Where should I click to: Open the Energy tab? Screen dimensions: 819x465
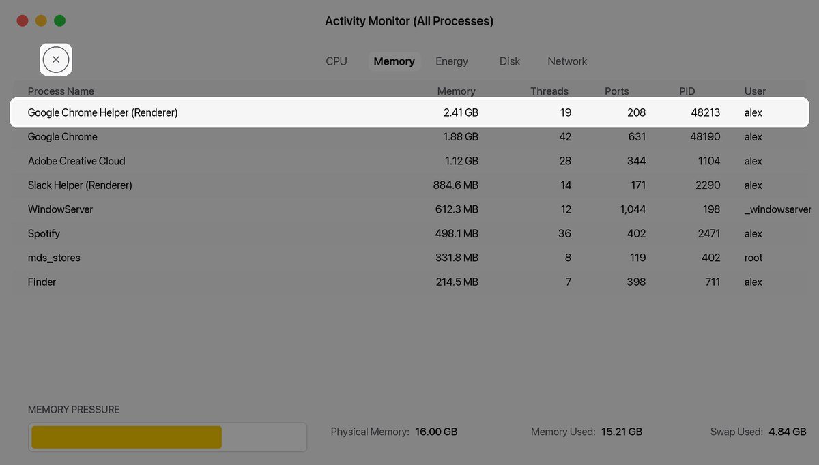pos(452,61)
